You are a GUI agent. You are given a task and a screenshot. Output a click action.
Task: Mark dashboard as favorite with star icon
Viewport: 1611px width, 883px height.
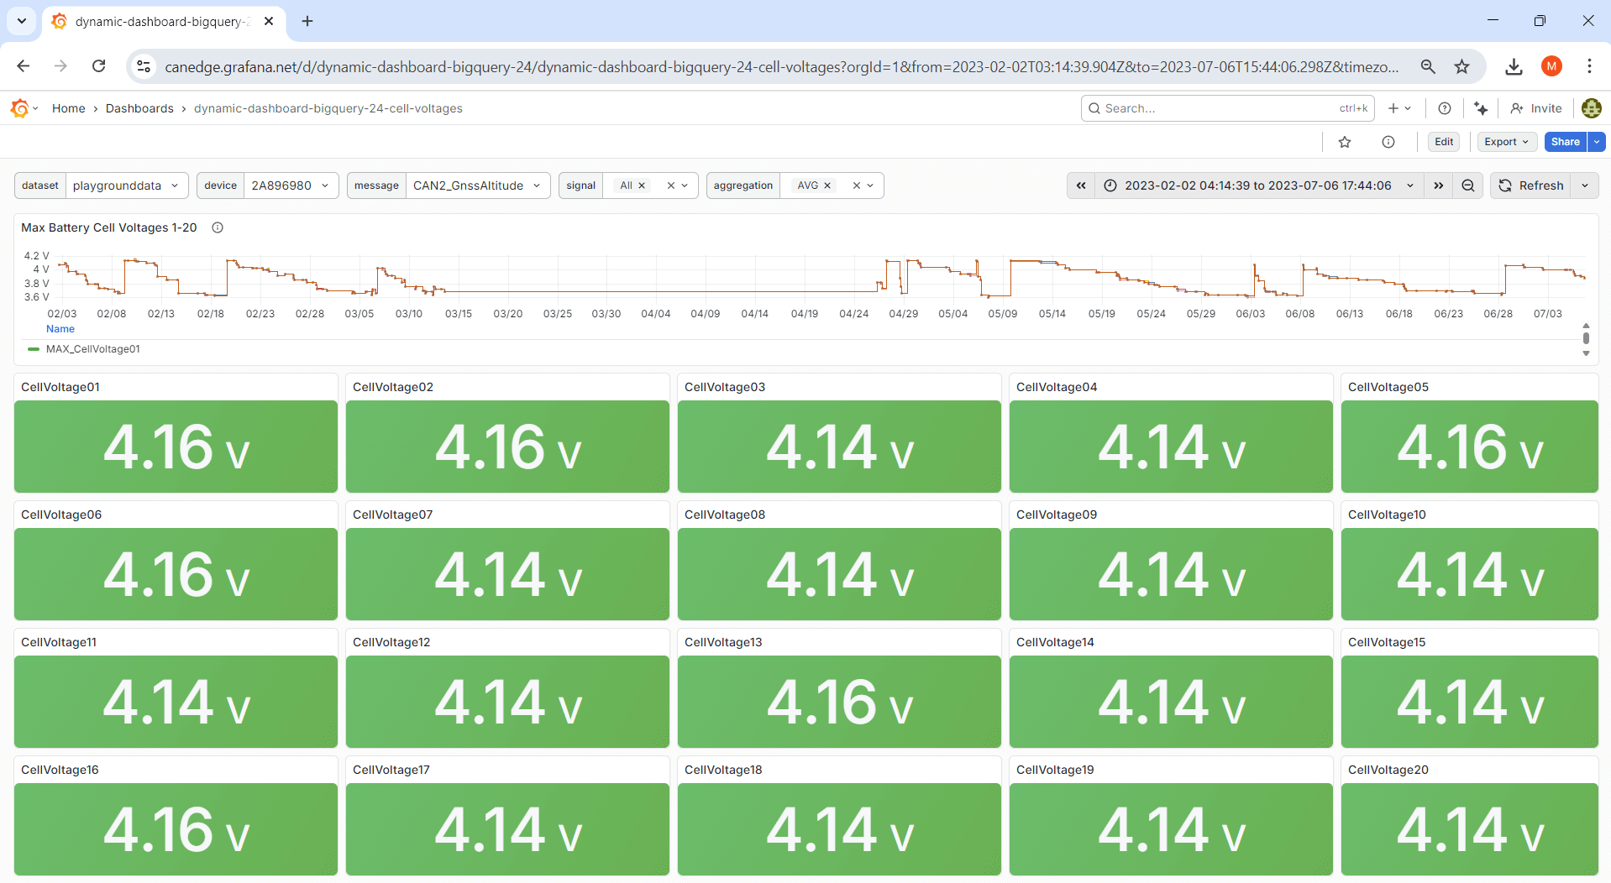(1345, 142)
